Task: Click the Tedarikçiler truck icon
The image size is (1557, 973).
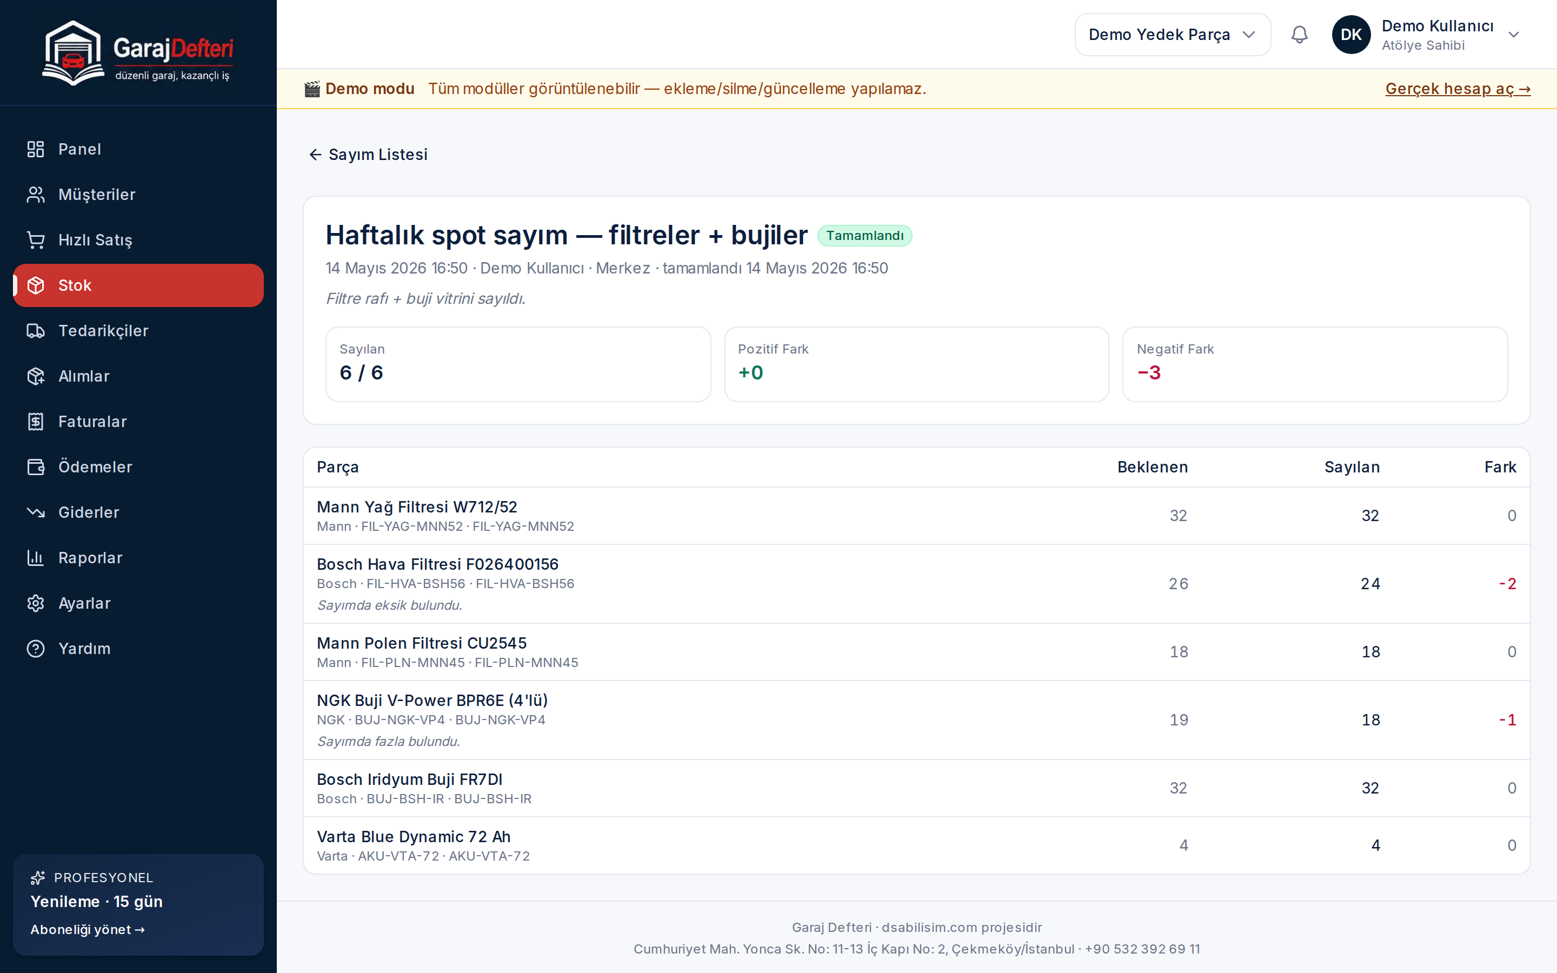Action: (35, 331)
